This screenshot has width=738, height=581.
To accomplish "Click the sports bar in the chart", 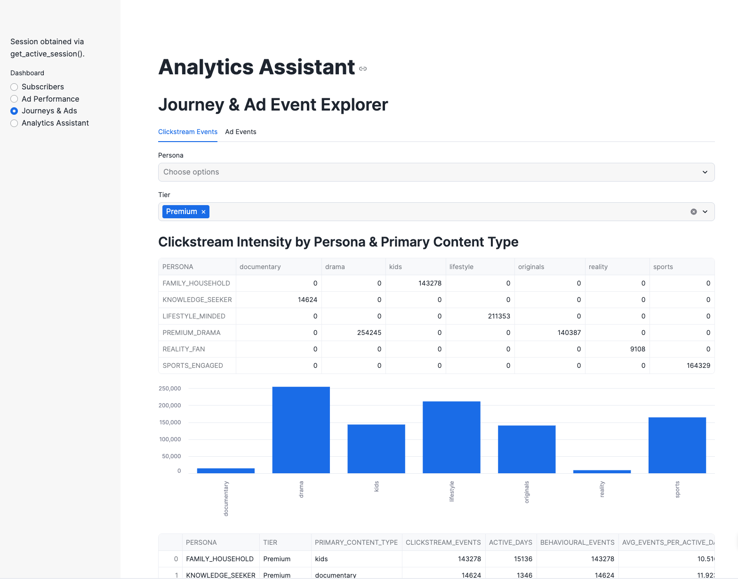I will tap(677, 445).
